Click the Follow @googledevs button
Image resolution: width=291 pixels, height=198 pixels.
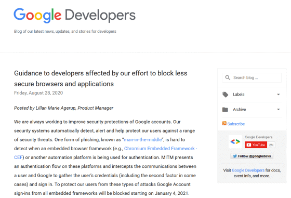pos(252,156)
